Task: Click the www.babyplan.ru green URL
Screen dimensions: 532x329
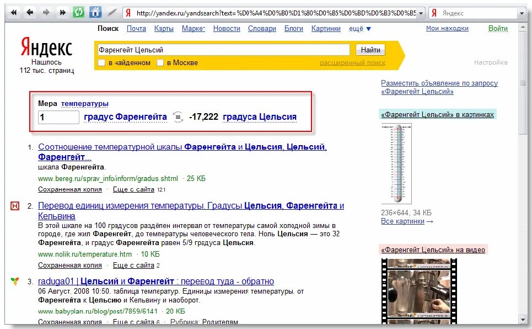Action: click(98, 311)
